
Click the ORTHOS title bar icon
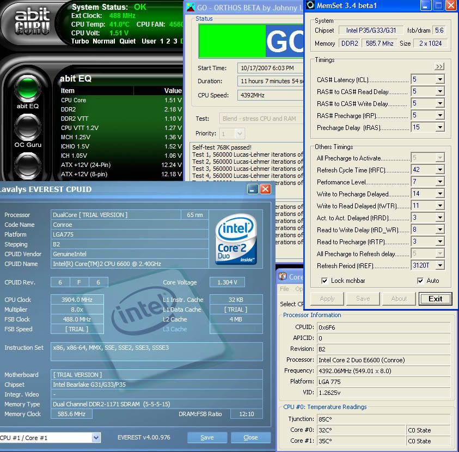click(x=191, y=7)
